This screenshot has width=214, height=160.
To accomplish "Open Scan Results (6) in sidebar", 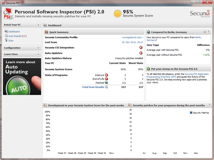I will tap(18, 36).
